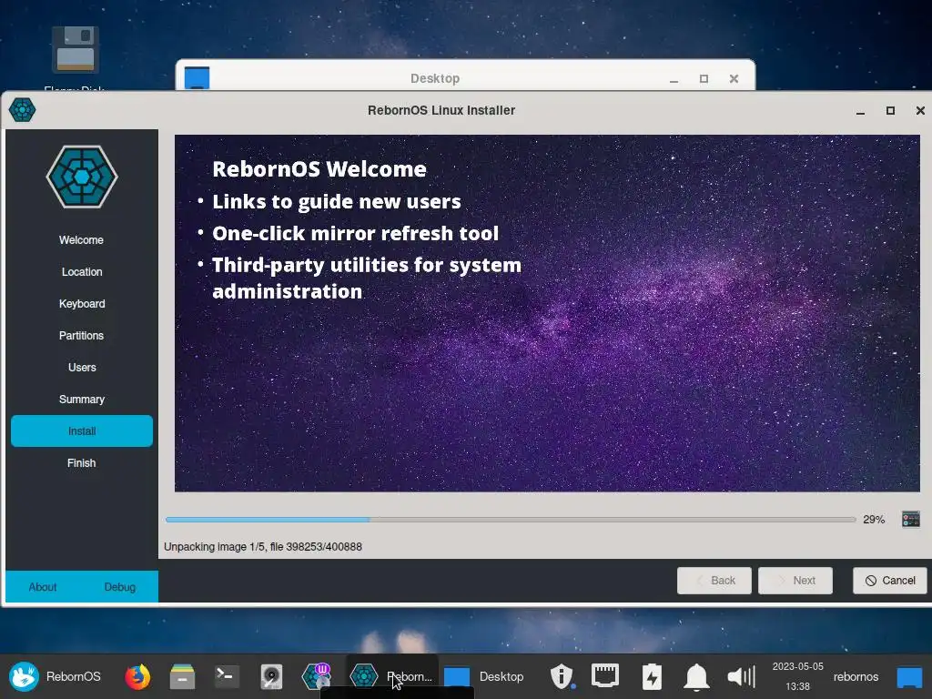
Task: Select the Partitions step in sidebar
Action: [81, 336]
